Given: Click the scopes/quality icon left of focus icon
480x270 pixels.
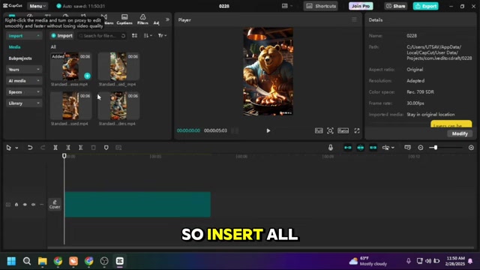Looking at the screenshot, I should (319, 130).
